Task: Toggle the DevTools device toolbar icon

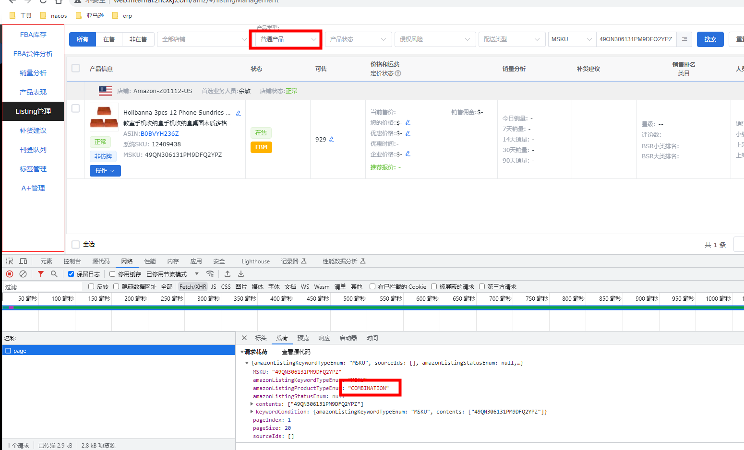Action: click(23, 261)
